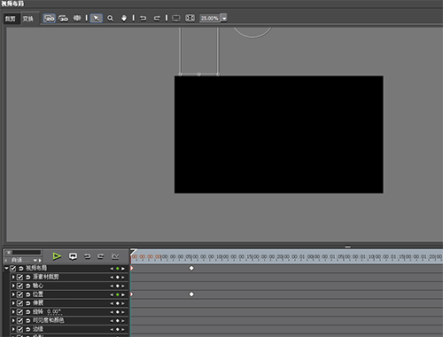
Task: Click the black video frame in preview
Action: (279, 135)
